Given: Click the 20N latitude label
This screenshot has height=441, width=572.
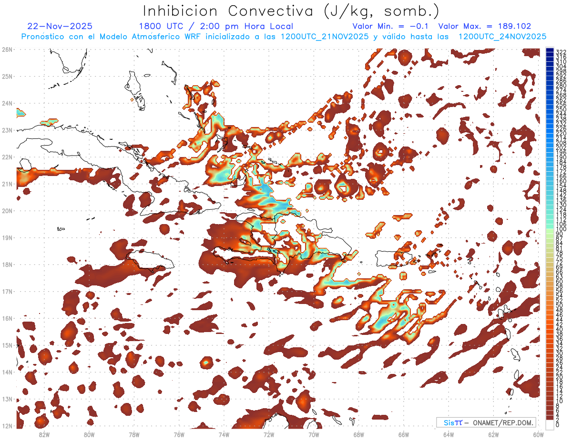Looking at the screenshot, I should tap(7, 211).
